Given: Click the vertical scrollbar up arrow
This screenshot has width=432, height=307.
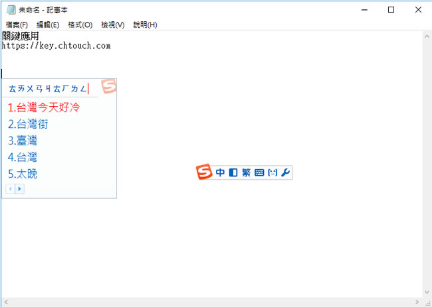Looking at the screenshot, I should (427, 36).
